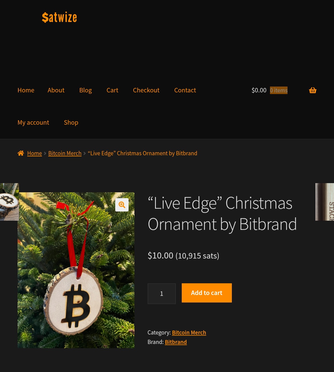334x372 pixels.
Task: Focus the quantity input field
Action: pyautogui.click(x=162, y=294)
